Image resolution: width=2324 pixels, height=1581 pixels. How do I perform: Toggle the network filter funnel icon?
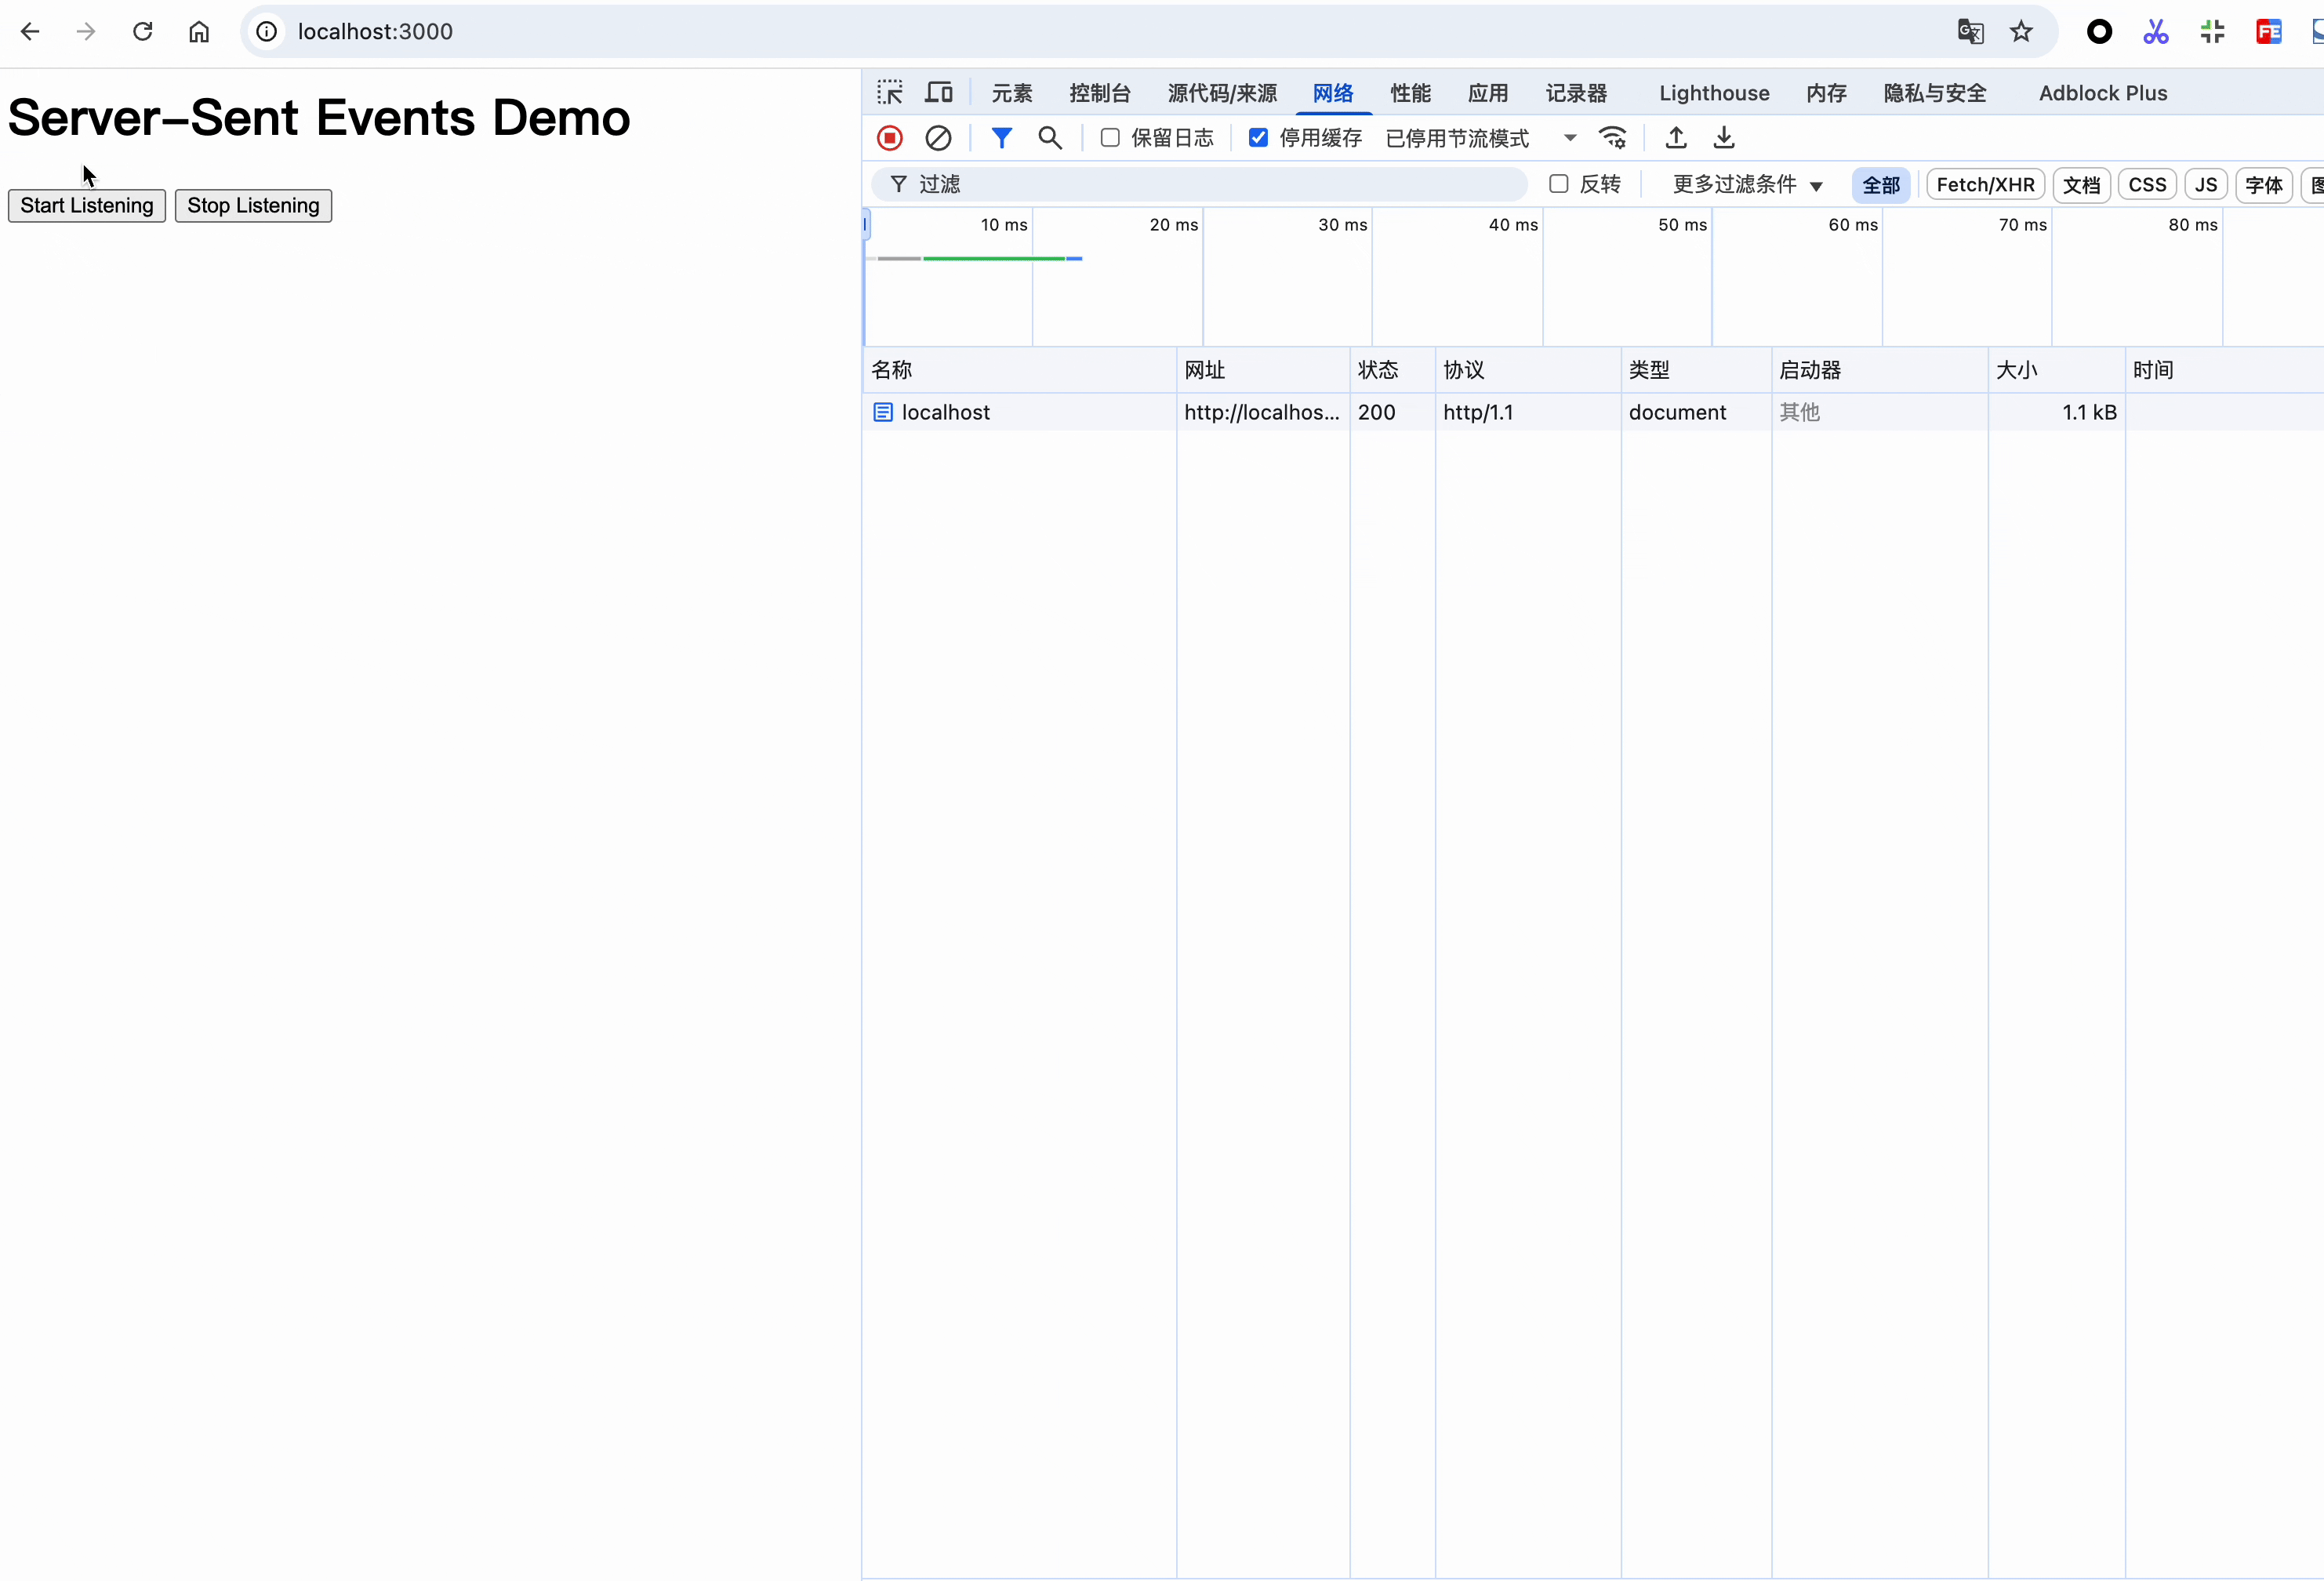[x=1001, y=138]
